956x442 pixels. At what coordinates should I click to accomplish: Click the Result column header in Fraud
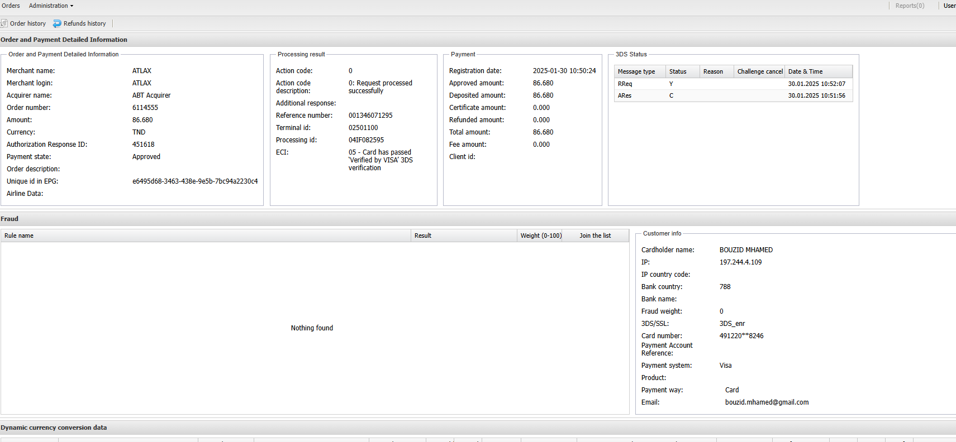423,236
